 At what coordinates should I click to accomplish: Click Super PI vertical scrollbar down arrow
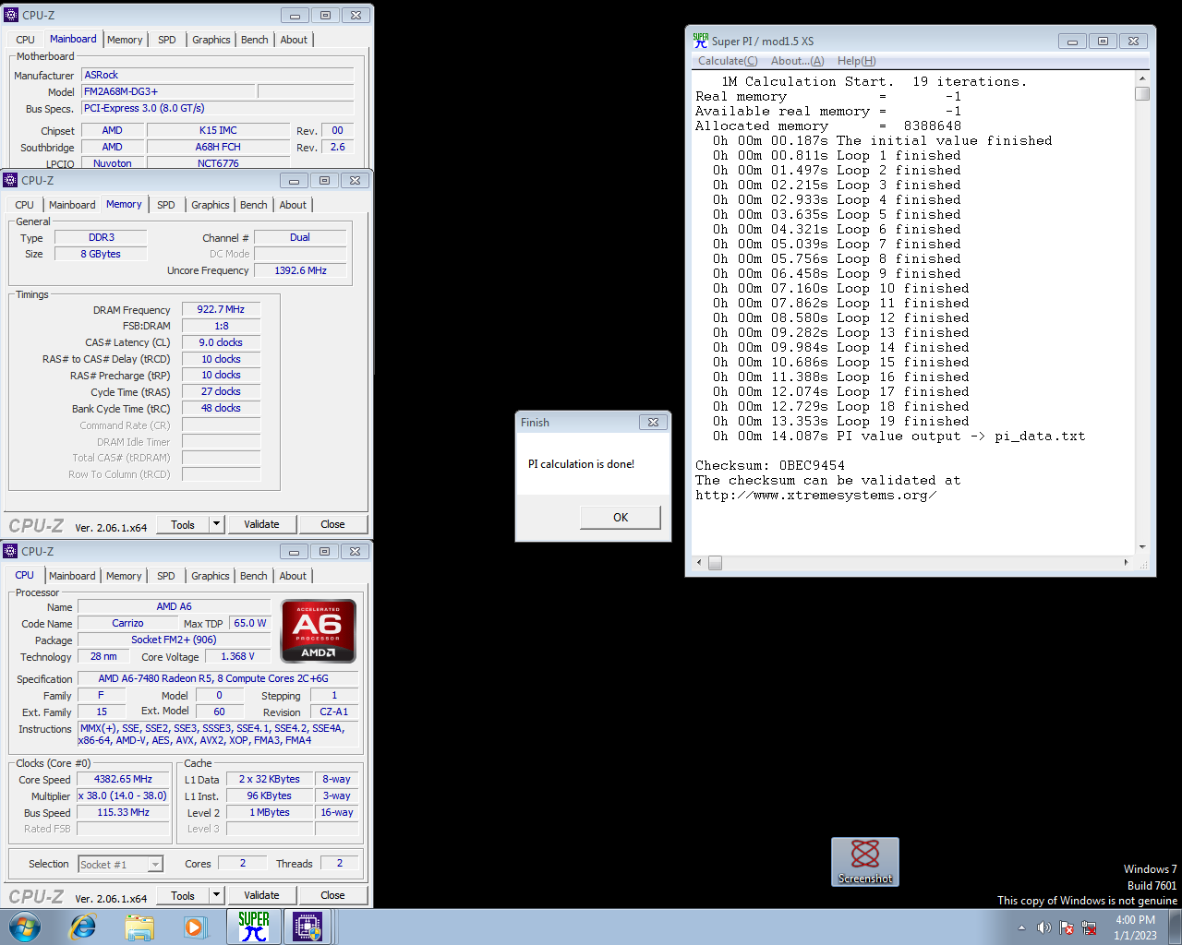click(x=1142, y=547)
